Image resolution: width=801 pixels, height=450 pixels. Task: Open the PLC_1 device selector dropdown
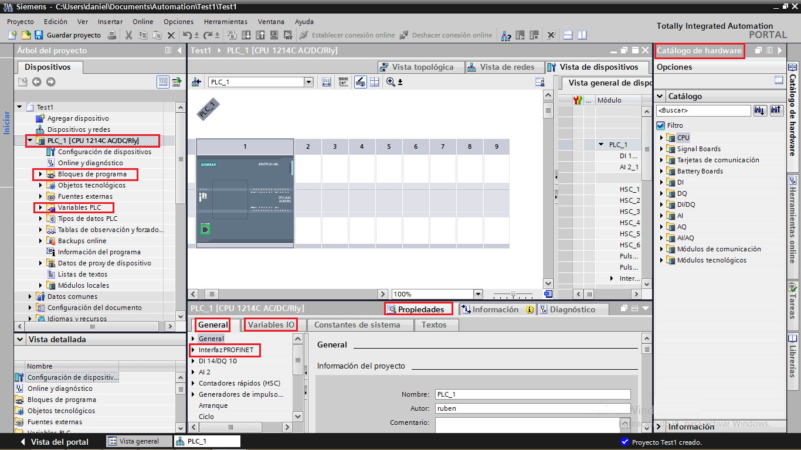click(308, 82)
